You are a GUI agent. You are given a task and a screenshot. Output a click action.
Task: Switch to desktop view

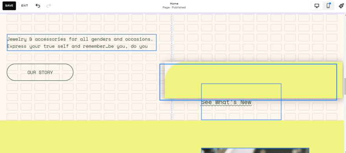[317, 6]
